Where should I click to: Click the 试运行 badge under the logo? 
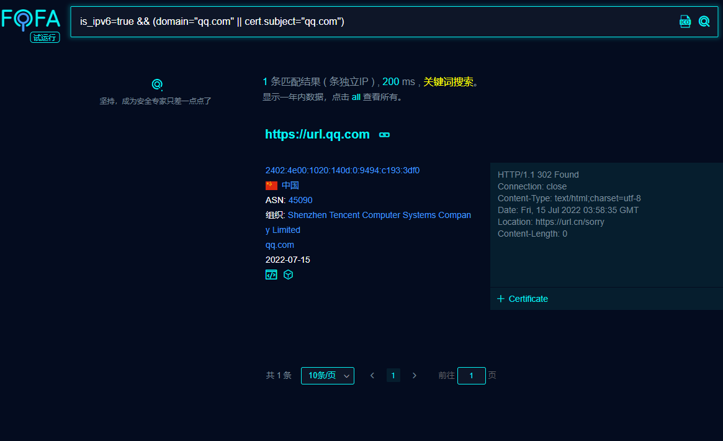click(x=45, y=37)
